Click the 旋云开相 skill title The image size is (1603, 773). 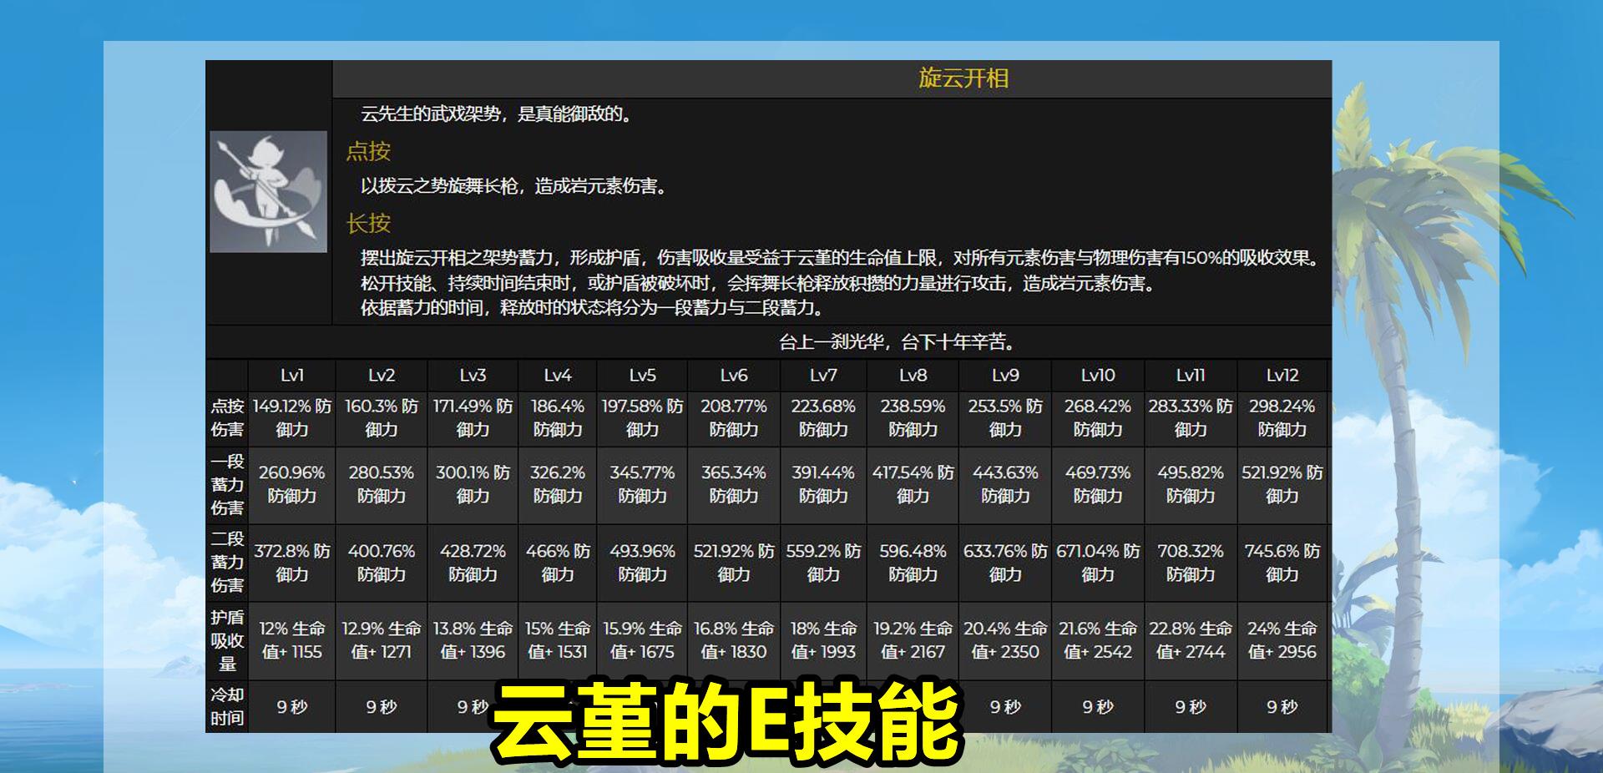[x=963, y=78]
